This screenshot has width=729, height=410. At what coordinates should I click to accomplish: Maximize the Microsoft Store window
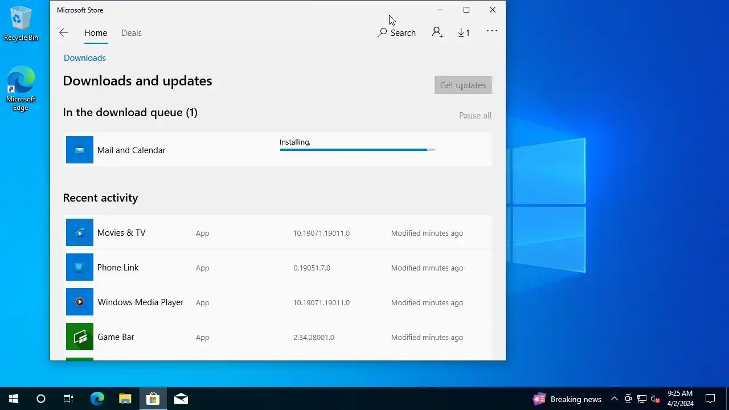(466, 10)
